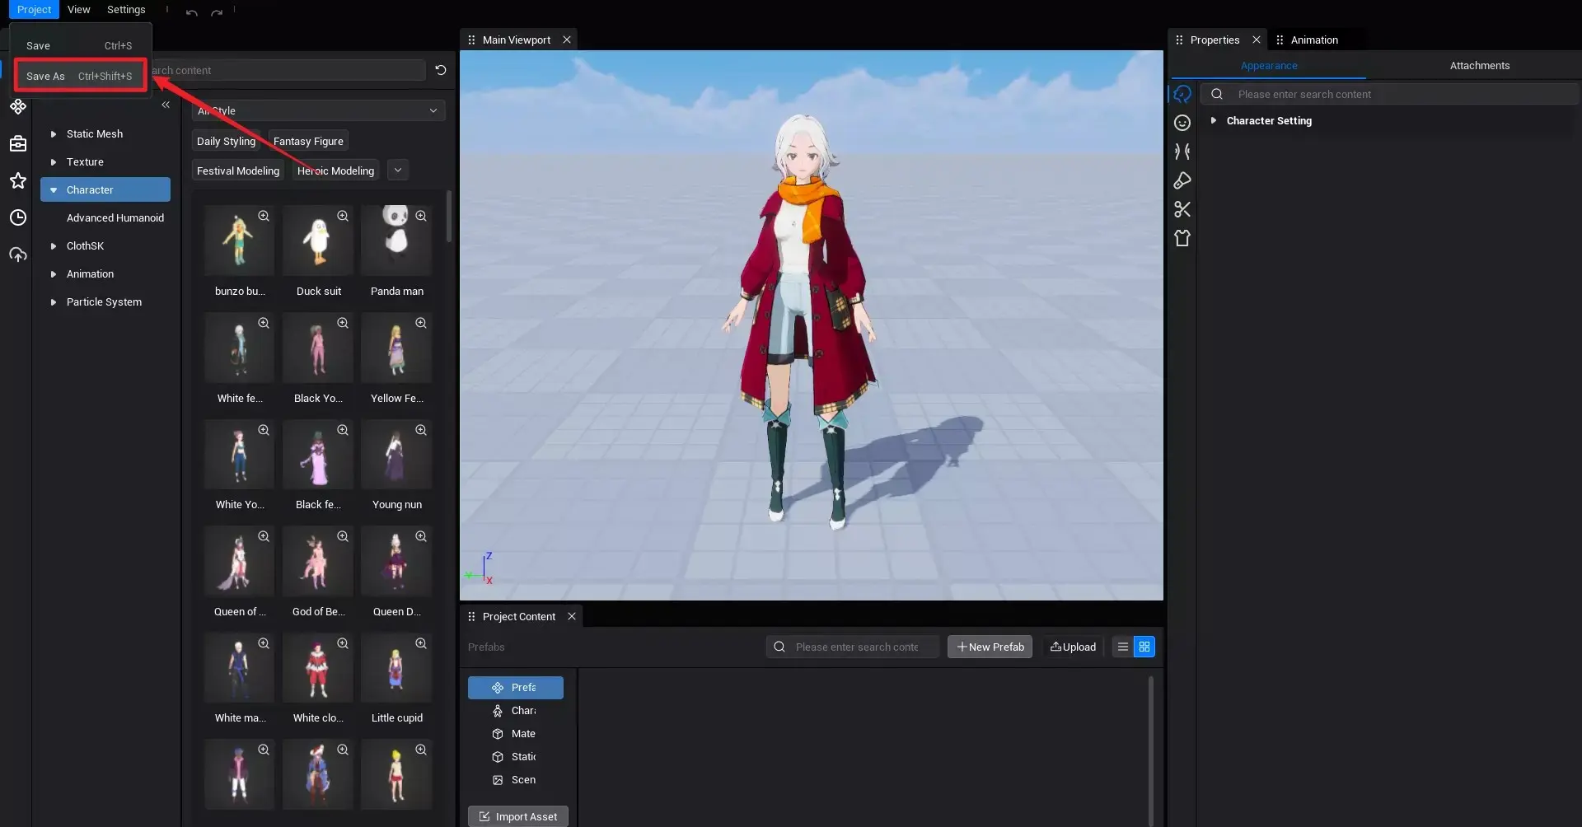Select the face smiley appearance icon
This screenshot has height=827, width=1582.
click(x=1182, y=123)
